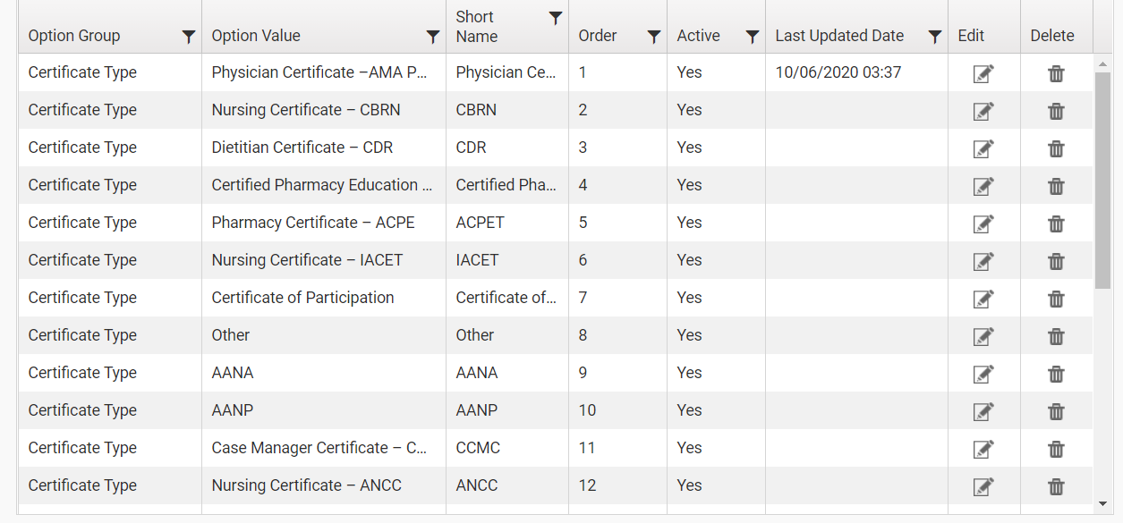Edit the Certificate of Participation row
The height and width of the screenshot is (523, 1123).
pos(983,299)
